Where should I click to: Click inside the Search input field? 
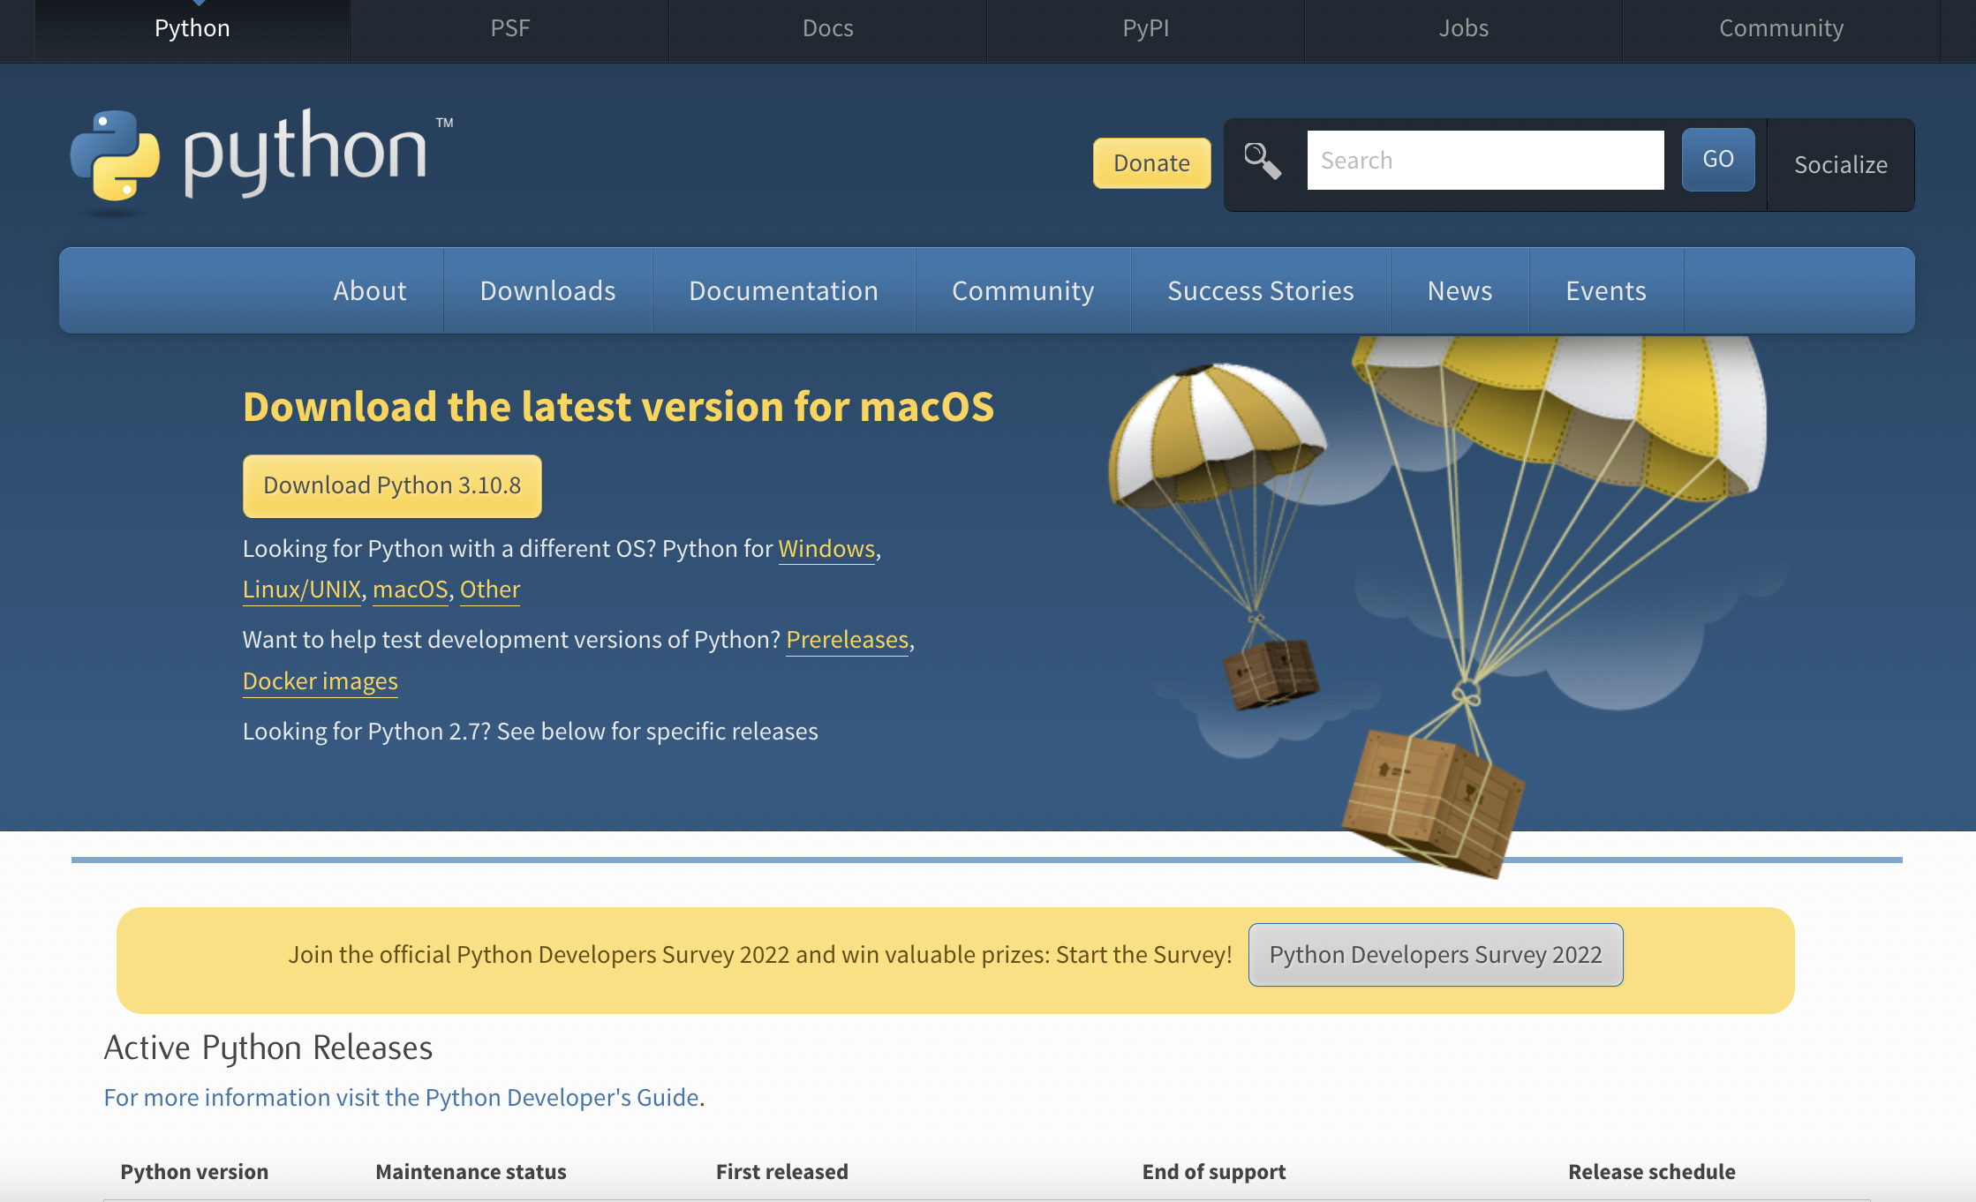(1485, 161)
